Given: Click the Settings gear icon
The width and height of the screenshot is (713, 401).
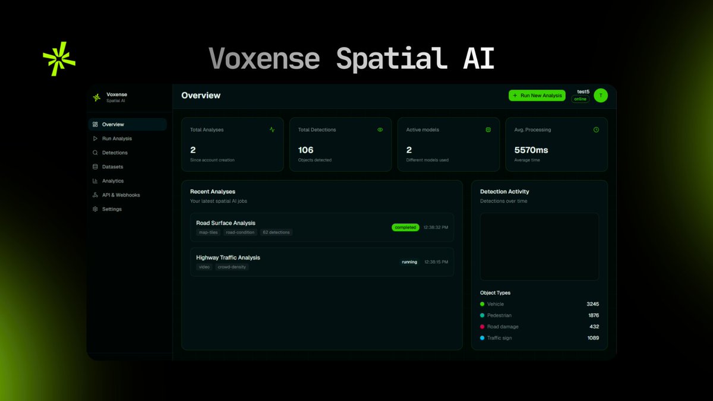Looking at the screenshot, I should coord(95,209).
